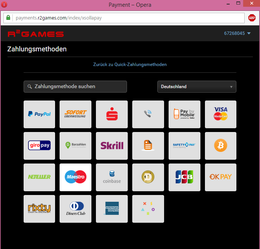Choose Diners Club payment option
260x249 pixels.
[x=75, y=209]
